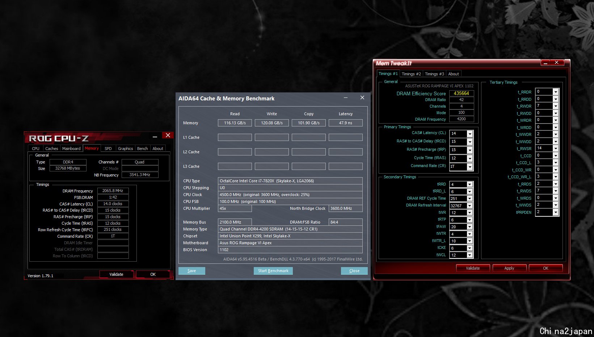Click Memory Write result 120.08 GB/s

click(x=272, y=123)
